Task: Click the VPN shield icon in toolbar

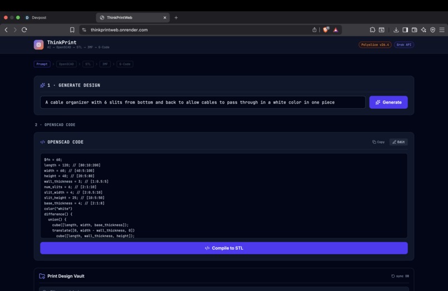Action: [432, 29]
